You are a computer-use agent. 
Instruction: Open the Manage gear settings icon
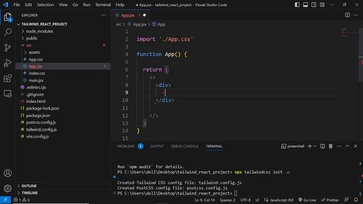tap(7, 188)
